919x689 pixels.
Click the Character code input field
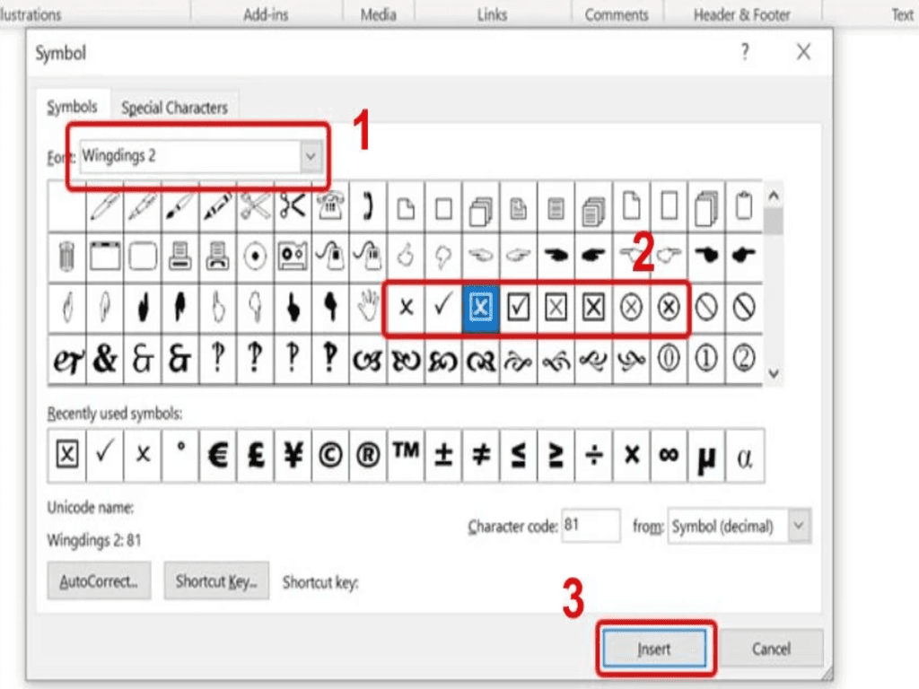pos(591,527)
